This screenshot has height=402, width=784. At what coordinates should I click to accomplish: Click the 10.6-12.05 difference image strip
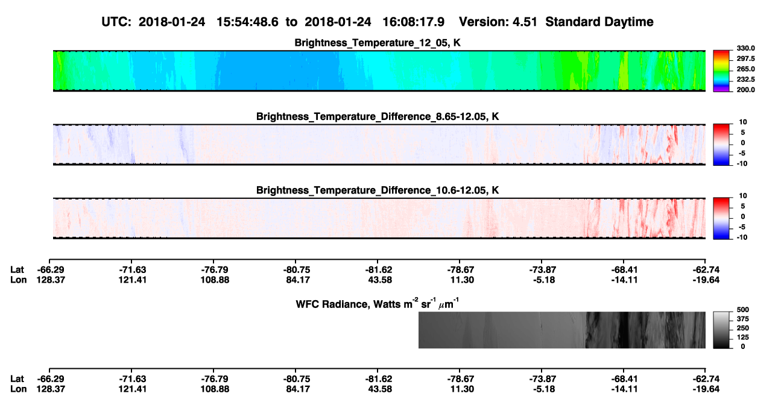pos(379,218)
